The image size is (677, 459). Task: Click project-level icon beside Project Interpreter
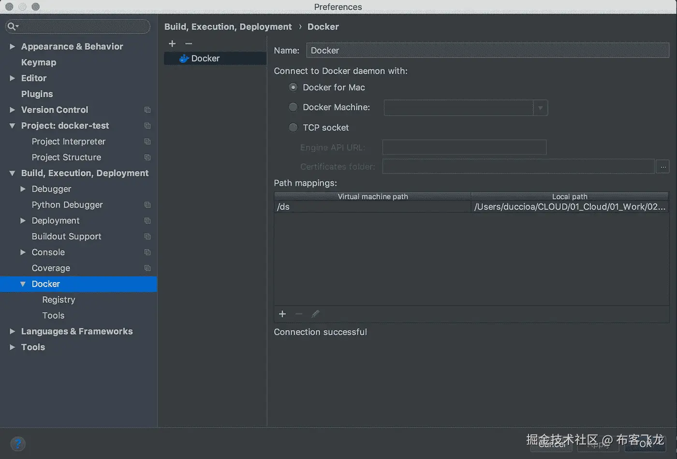(147, 142)
